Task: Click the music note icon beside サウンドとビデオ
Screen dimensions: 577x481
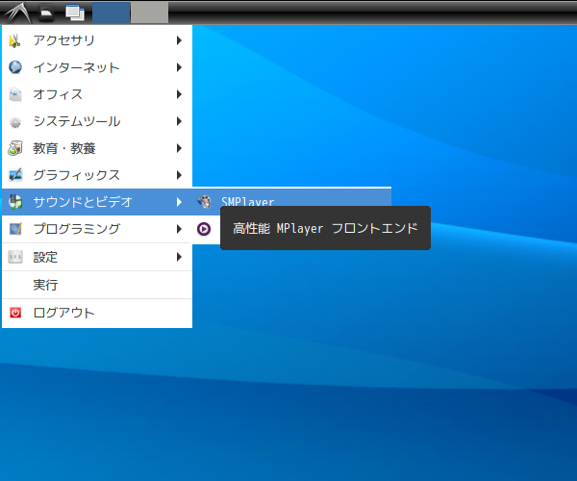Action: (15, 202)
